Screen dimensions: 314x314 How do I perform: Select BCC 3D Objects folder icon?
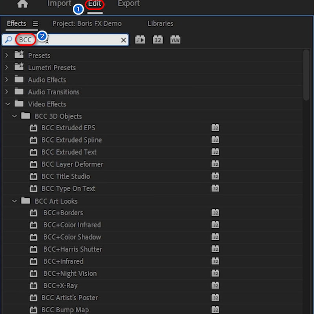[26, 116]
